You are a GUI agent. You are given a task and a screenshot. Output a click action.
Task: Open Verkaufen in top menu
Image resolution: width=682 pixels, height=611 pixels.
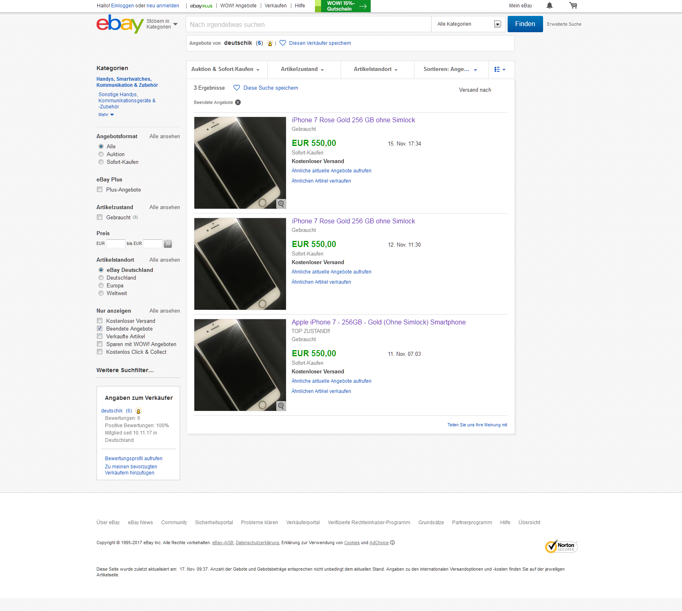(x=275, y=6)
